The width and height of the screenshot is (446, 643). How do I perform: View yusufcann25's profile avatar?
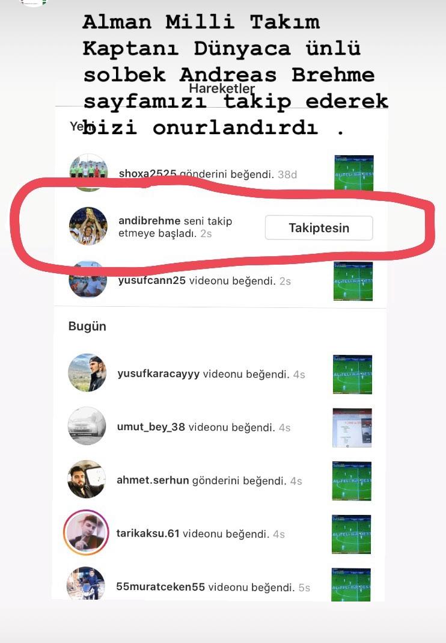pos(88,279)
